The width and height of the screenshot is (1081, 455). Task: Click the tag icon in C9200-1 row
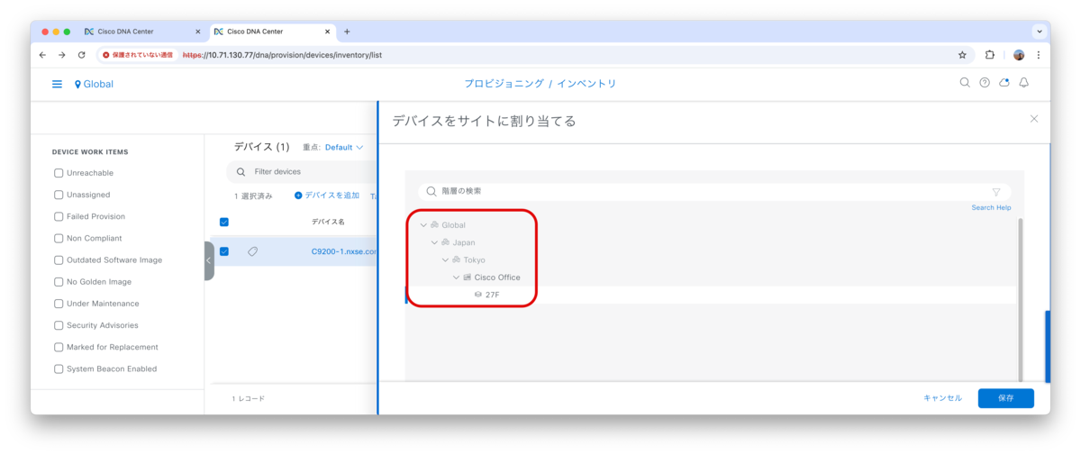(x=252, y=251)
